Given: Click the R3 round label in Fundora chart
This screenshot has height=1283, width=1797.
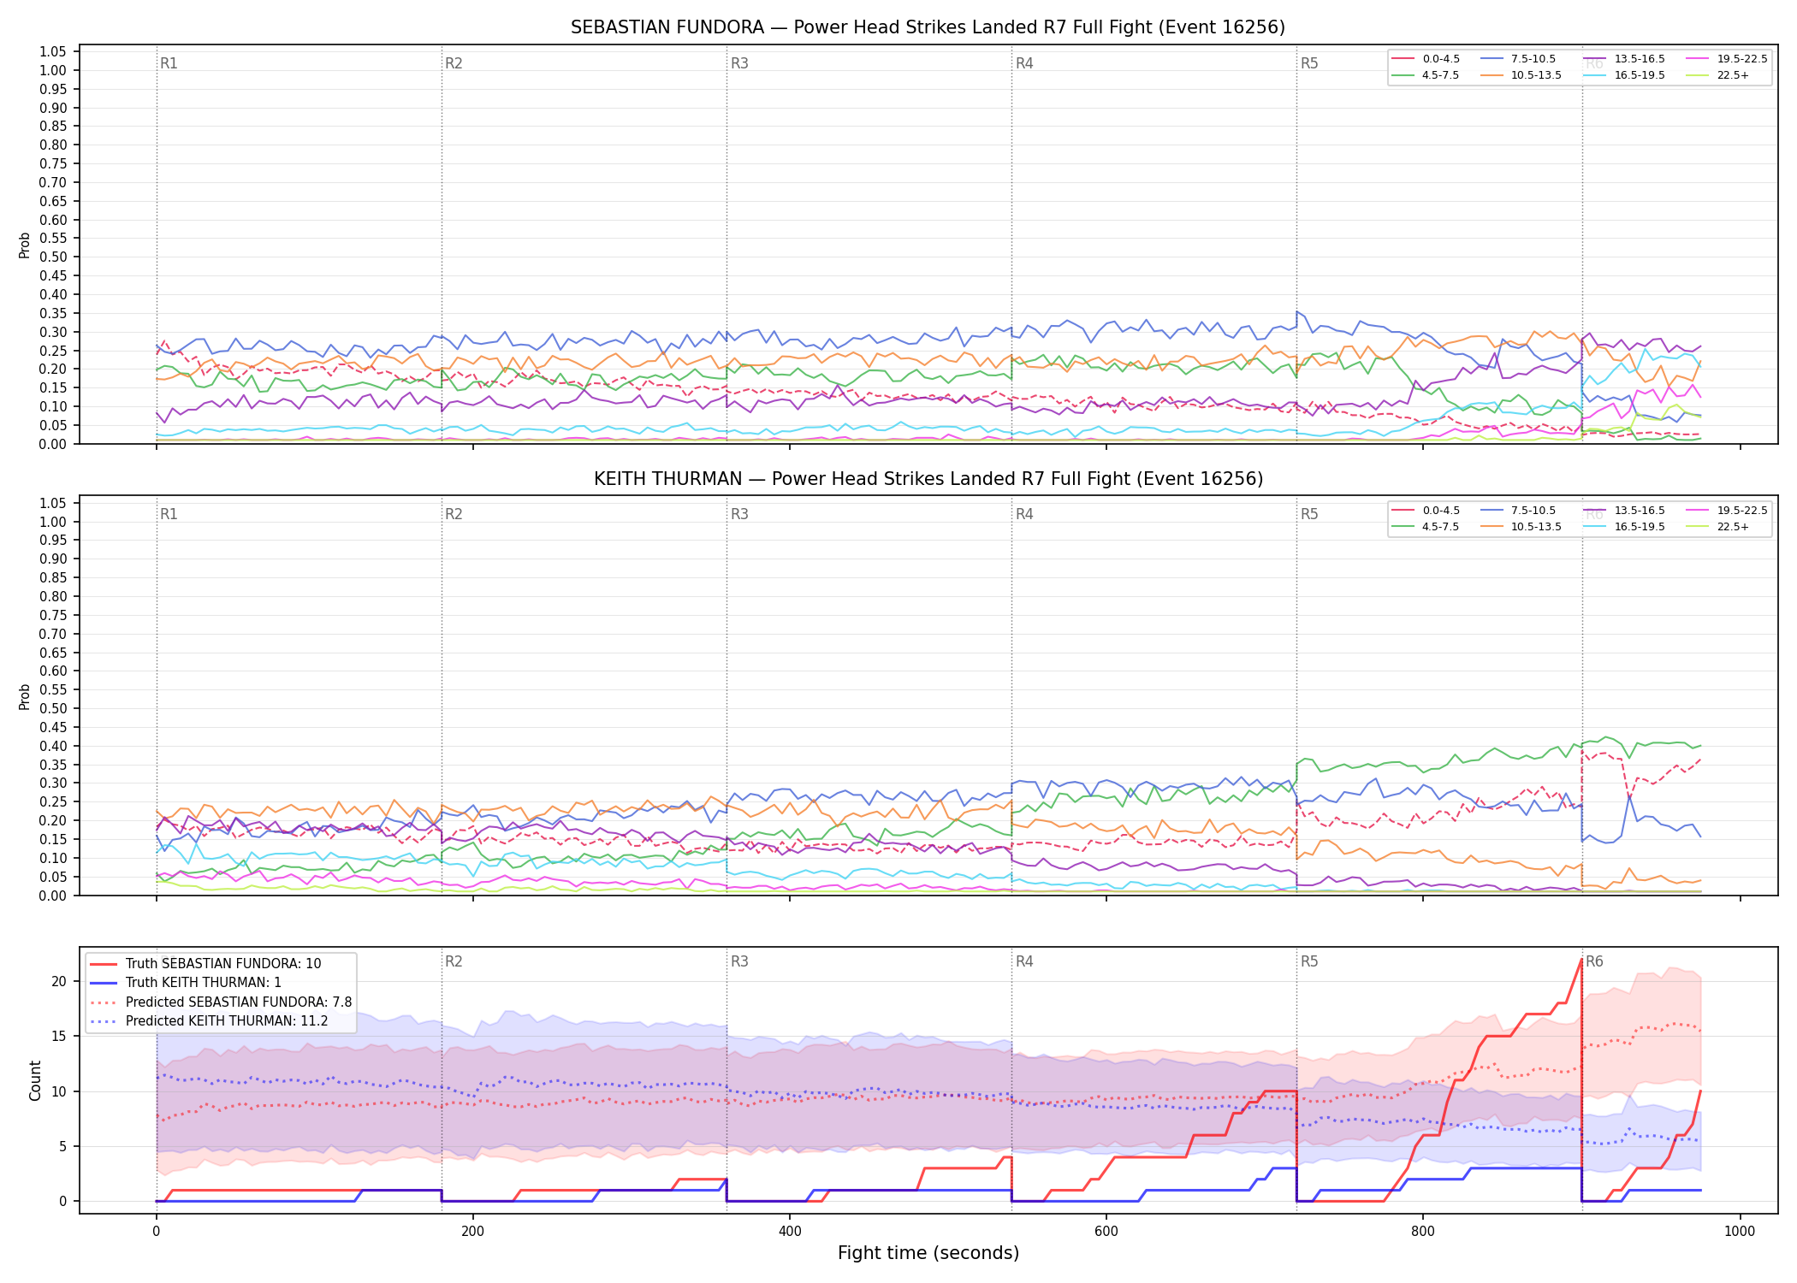Looking at the screenshot, I should click(x=739, y=63).
